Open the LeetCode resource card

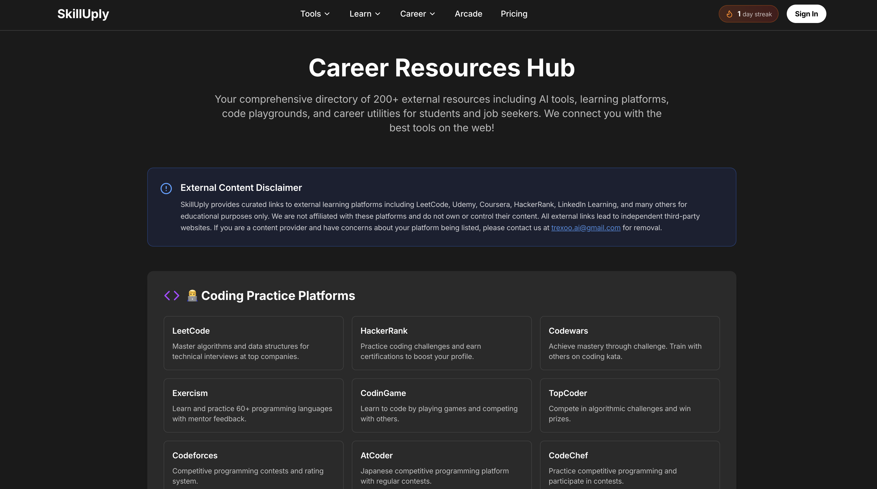pos(253,343)
